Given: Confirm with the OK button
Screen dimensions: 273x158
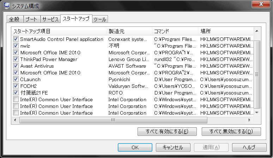Looking at the screenshot, I should point(135,147).
